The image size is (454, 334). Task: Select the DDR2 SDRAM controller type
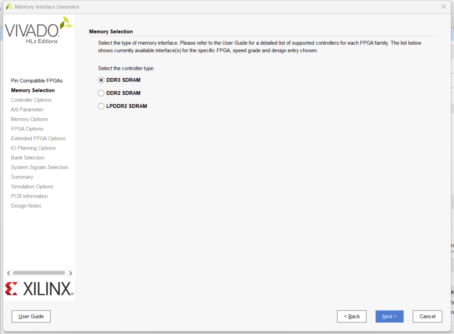(101, 93)
